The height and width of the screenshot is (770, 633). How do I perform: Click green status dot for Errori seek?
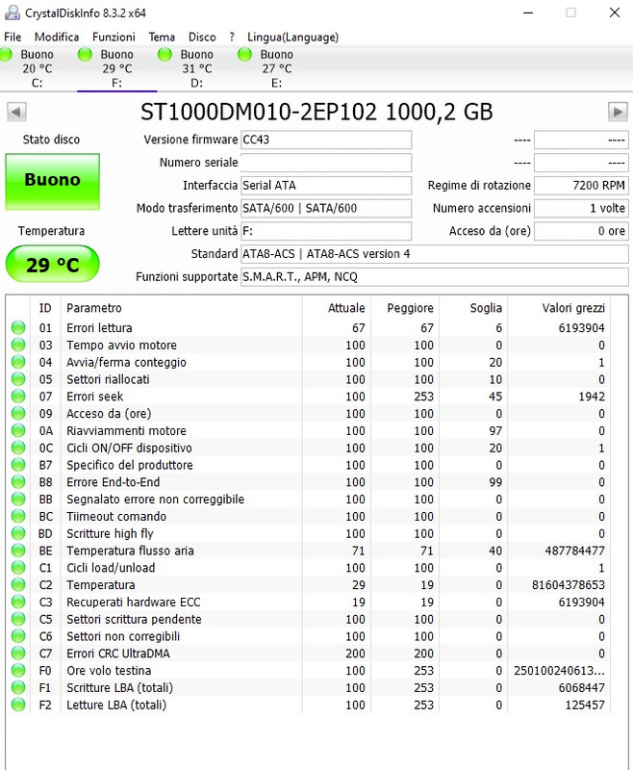point(18,397)
